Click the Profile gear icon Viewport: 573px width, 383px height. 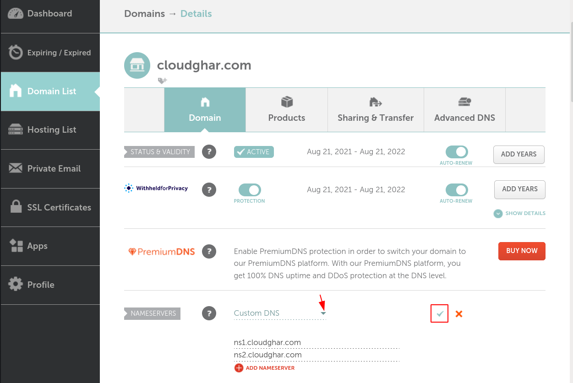coord(16,284)
